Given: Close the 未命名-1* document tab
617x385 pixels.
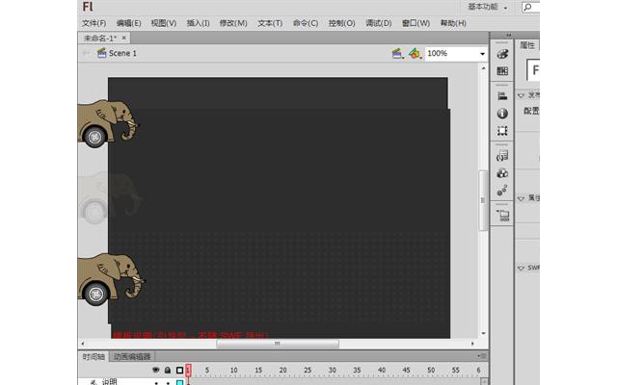Looking at the screenshot, I should (124, 38).
